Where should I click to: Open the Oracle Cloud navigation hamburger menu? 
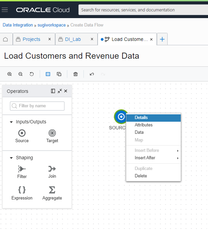pos(5,10)
